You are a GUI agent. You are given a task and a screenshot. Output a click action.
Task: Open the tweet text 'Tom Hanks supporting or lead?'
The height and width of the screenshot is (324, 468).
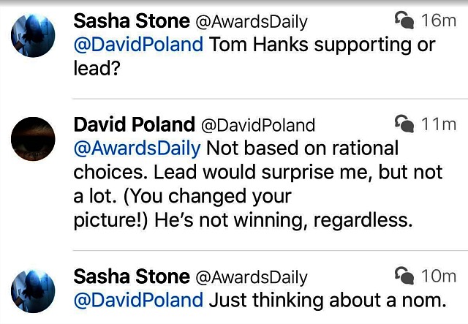coord(322,45)
